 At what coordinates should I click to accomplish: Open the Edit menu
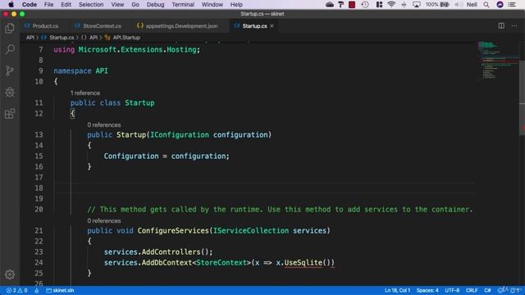click(x=66, y=4)
